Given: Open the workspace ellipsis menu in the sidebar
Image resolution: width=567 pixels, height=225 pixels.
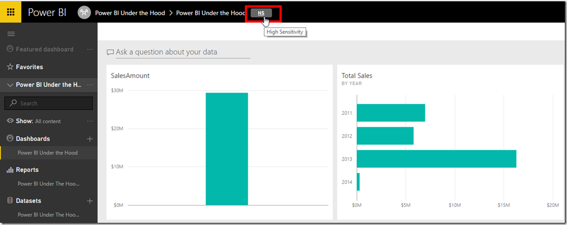Looking at the screenshot, I should (x=90, y=85).
